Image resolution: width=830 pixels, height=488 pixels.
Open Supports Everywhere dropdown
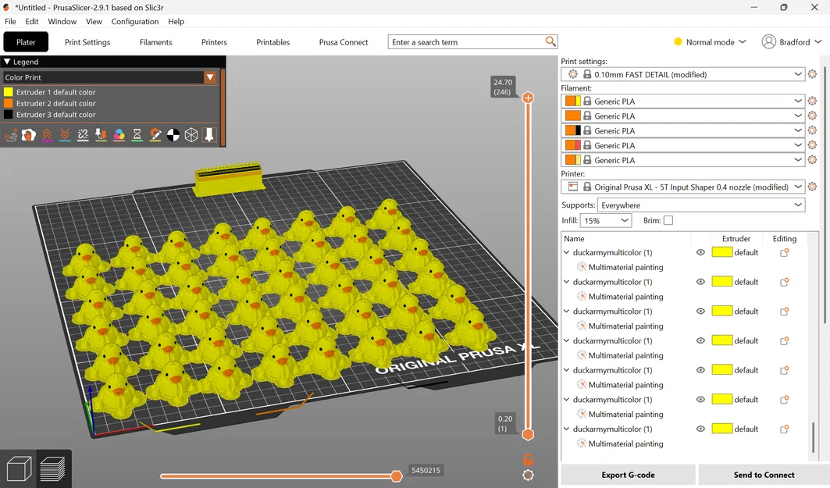798,205
